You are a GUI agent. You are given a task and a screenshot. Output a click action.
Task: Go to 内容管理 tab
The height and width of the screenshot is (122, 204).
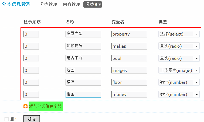72,5
